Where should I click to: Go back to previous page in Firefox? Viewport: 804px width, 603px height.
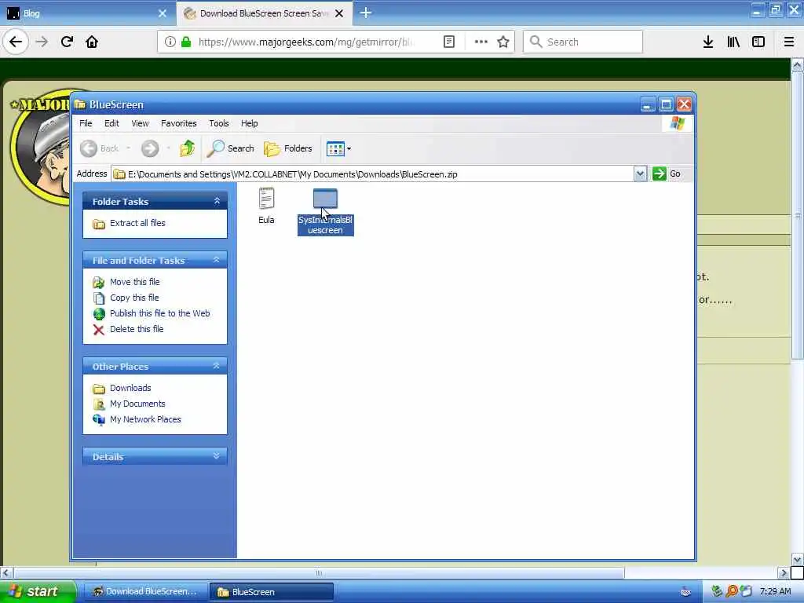point(16,42)
